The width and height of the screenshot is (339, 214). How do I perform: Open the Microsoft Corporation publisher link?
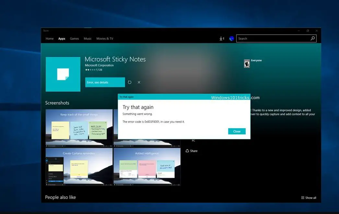(x=99, y=65)
